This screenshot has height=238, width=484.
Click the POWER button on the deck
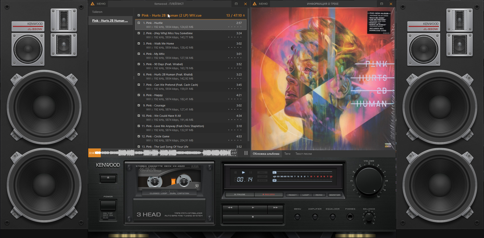(x=108, y=205)
